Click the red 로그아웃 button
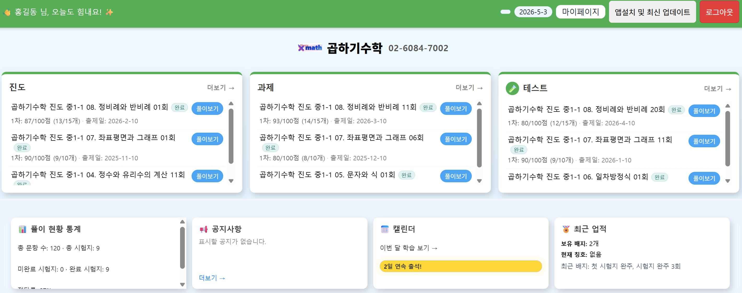The width and height of the screenshot is (742, 293). click(719, 12)
